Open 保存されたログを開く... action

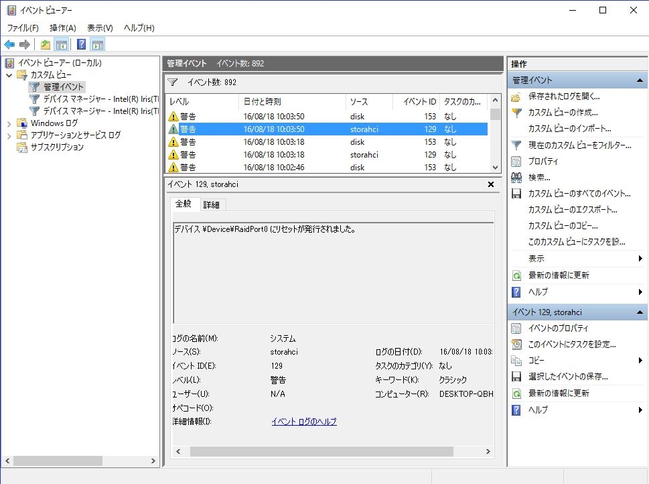[x=564, y=97]
